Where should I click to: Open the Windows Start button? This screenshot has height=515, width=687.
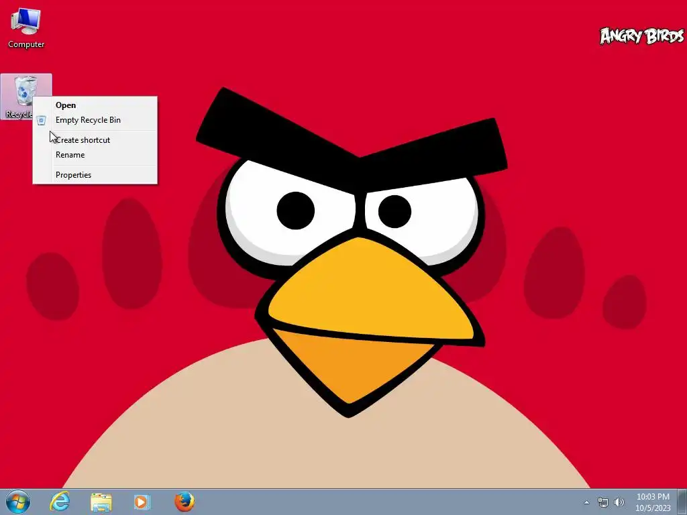pos(17,502)
